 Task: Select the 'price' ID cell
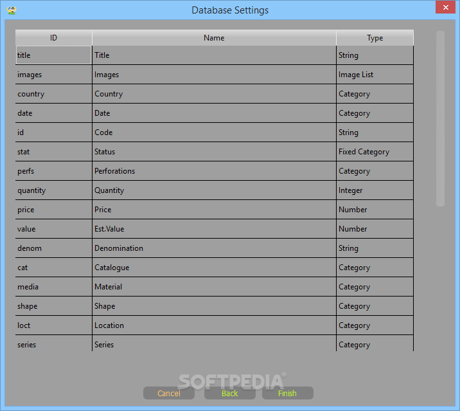tap(54, 210)
